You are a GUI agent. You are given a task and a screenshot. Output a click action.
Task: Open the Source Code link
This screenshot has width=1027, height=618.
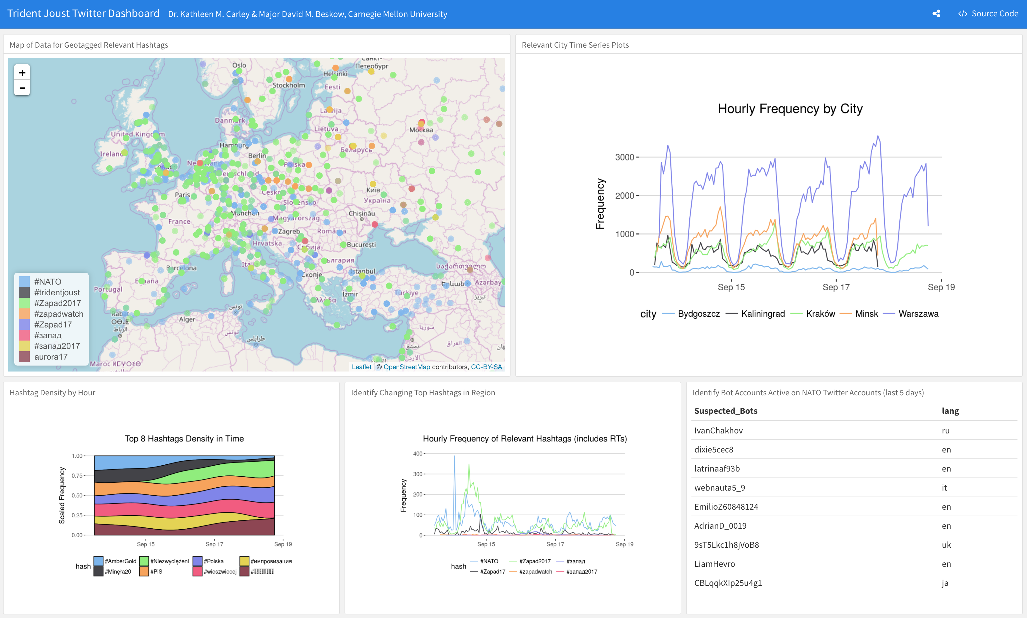click(x=988, y=14)
